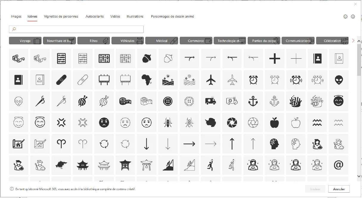
Task: Choose the filled Africa map icon
Action: click(x=146, y=80)
